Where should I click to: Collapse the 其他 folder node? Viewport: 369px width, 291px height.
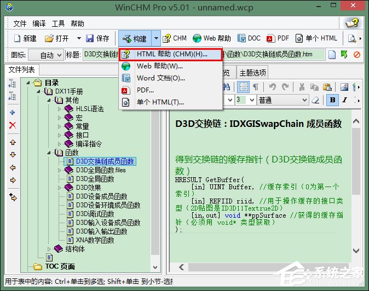(49, 100)
